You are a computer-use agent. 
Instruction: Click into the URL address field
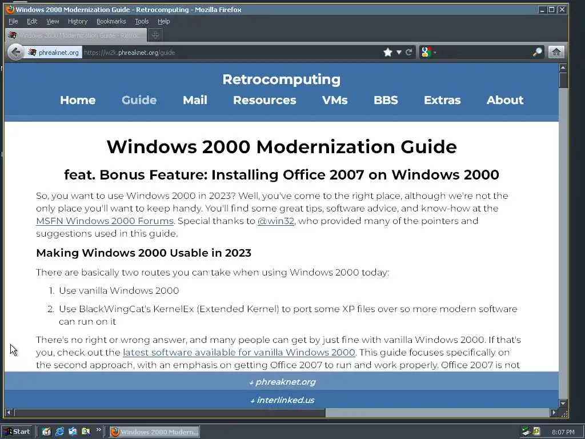[231, 52]
